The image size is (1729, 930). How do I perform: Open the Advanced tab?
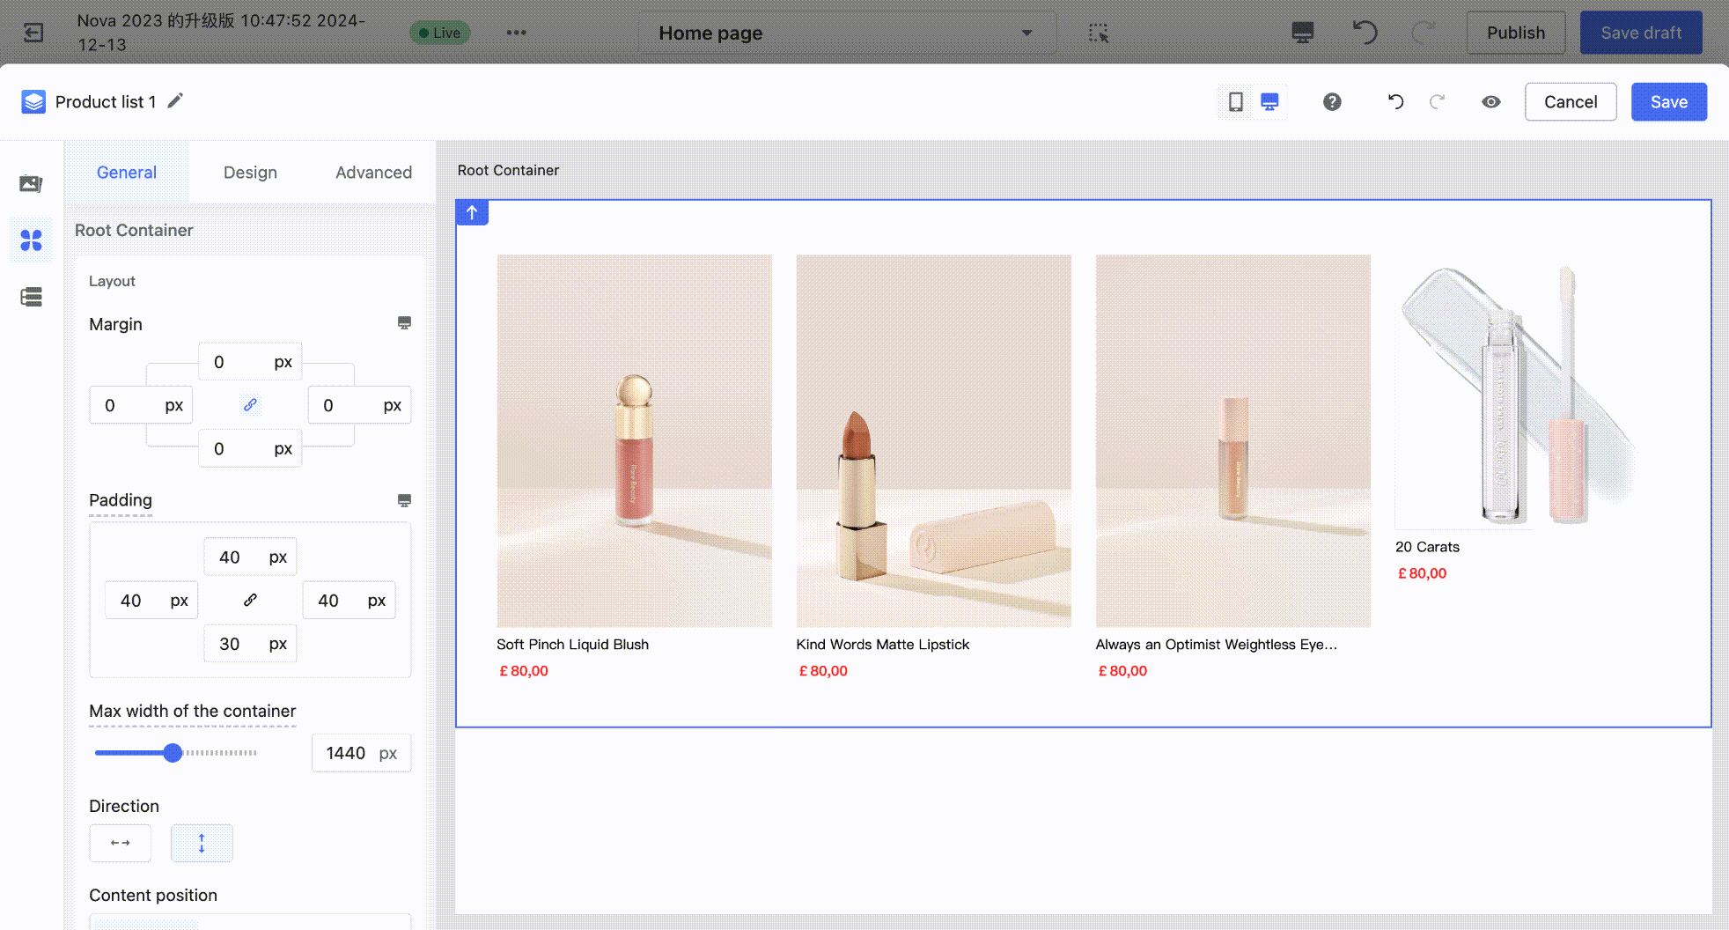coord(373,173)
